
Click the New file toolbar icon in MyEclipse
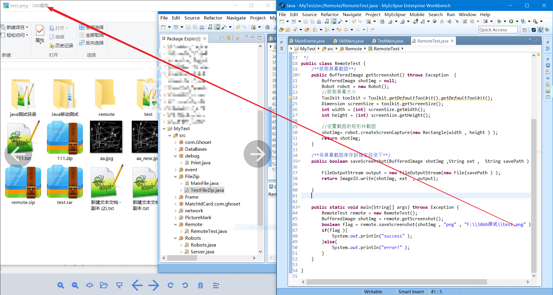[x=282, y=21]
